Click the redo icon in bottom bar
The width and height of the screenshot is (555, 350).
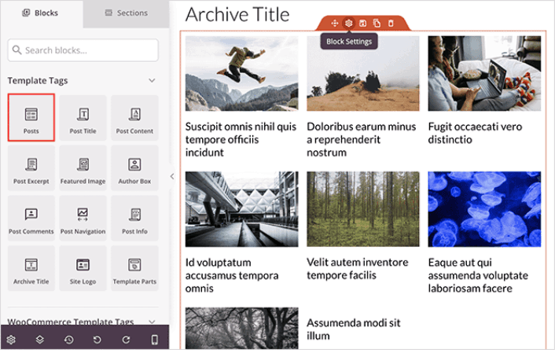126,340
